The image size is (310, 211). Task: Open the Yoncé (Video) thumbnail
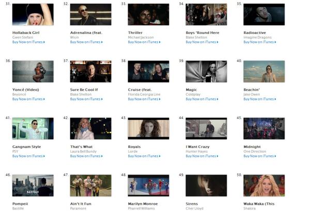[33, 72]
